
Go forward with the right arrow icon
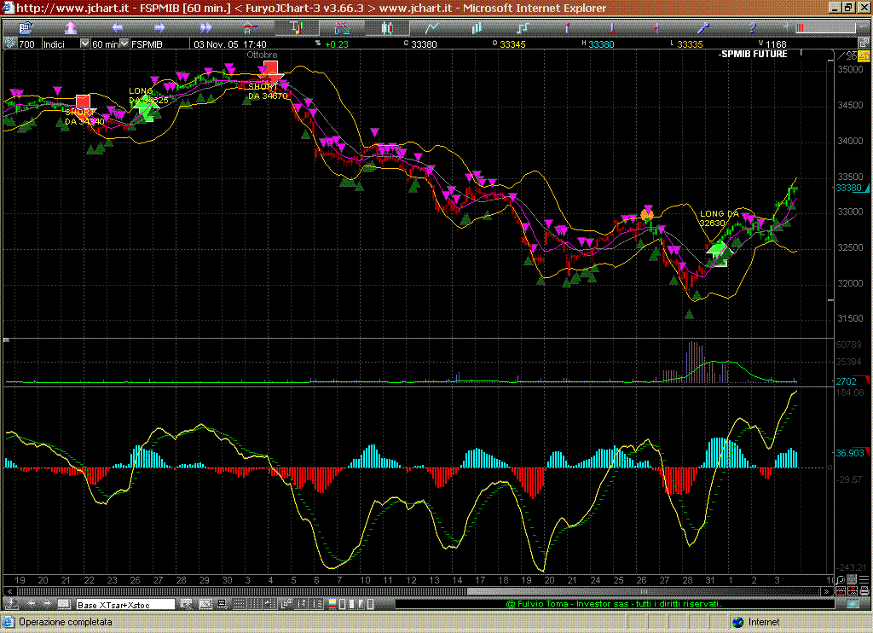(162, 27)
